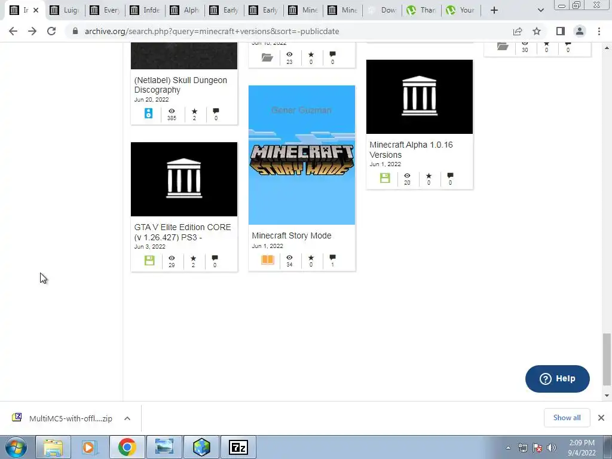The image size is (612, 459).
Task: Close the active archive.org tab
Action: [x=36, y=10]
